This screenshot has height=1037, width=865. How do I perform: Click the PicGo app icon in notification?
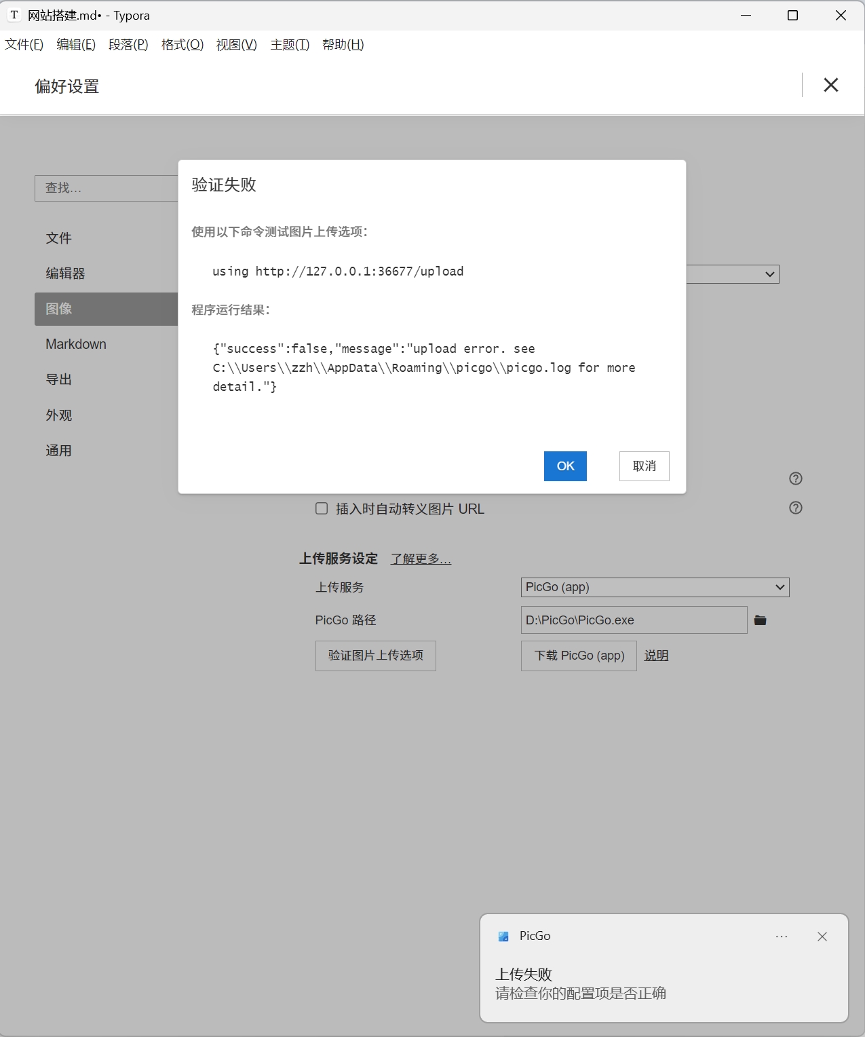pos(503,937)
